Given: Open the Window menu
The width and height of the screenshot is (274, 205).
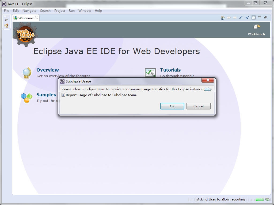Looking at the screenshot, I should (85, 11).
